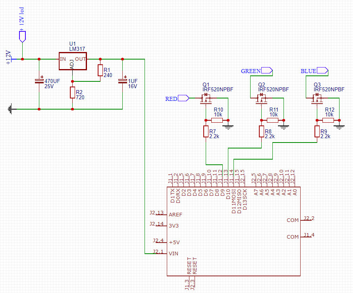The height and width of the screenshot is (293, 353).
Task: Click the RED signal label flag
Action: pyautogui.click(x=183, y=98)
